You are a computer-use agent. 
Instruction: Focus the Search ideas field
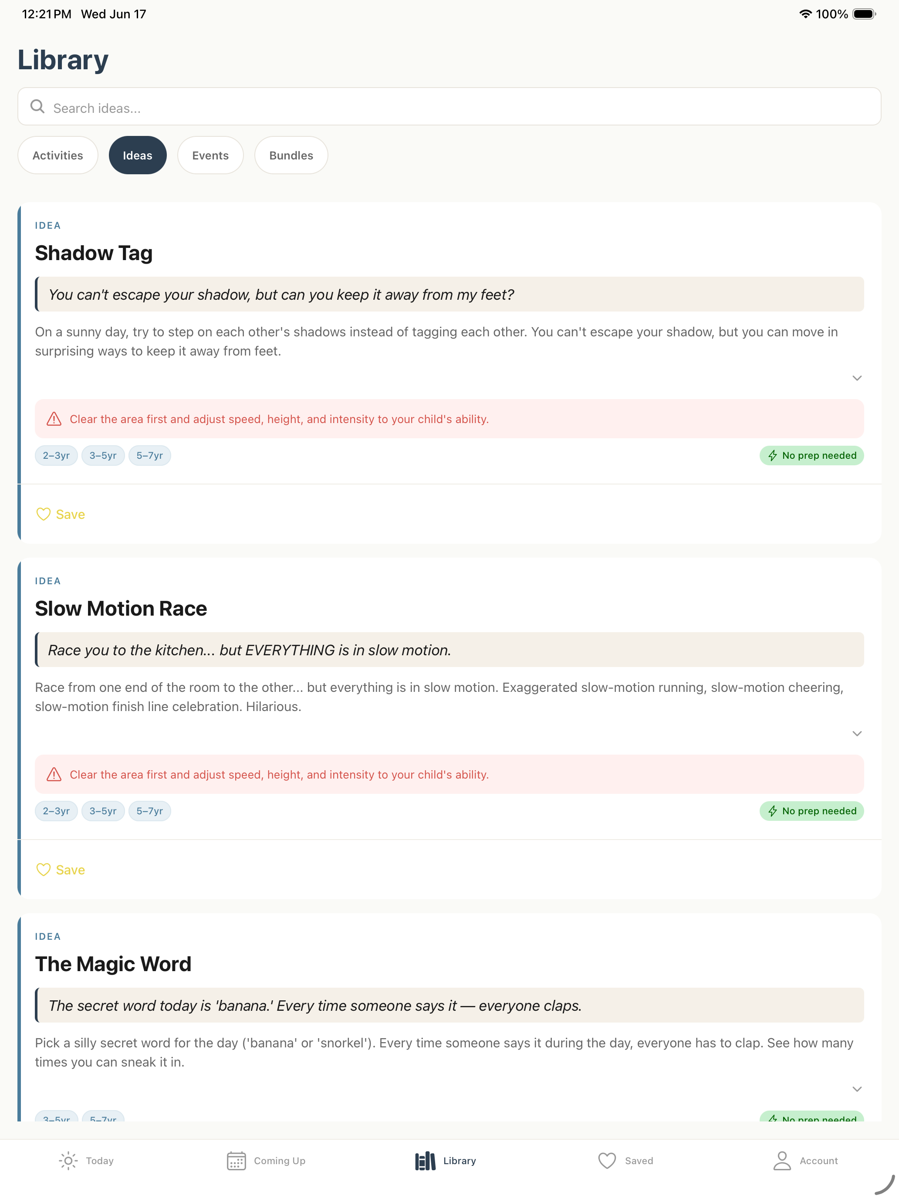click(449, 107)
